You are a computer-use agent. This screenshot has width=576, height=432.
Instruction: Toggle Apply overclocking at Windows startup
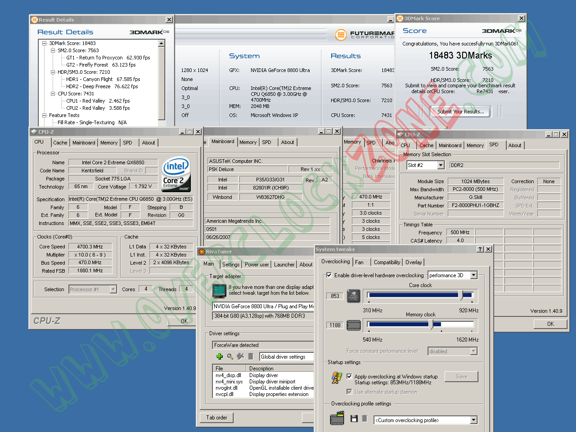pos(349,376)
